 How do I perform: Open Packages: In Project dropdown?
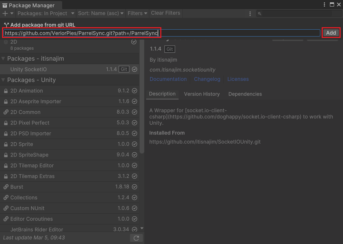click(46, 13)
